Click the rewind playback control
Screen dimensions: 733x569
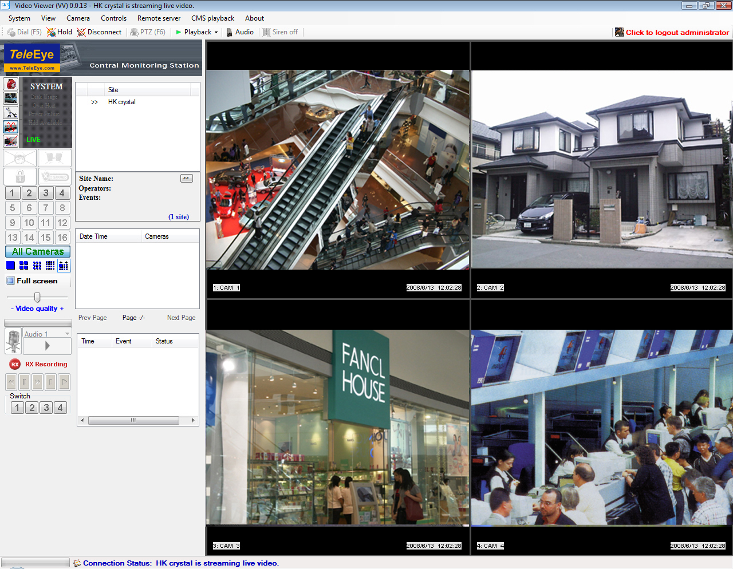[11, 382]
